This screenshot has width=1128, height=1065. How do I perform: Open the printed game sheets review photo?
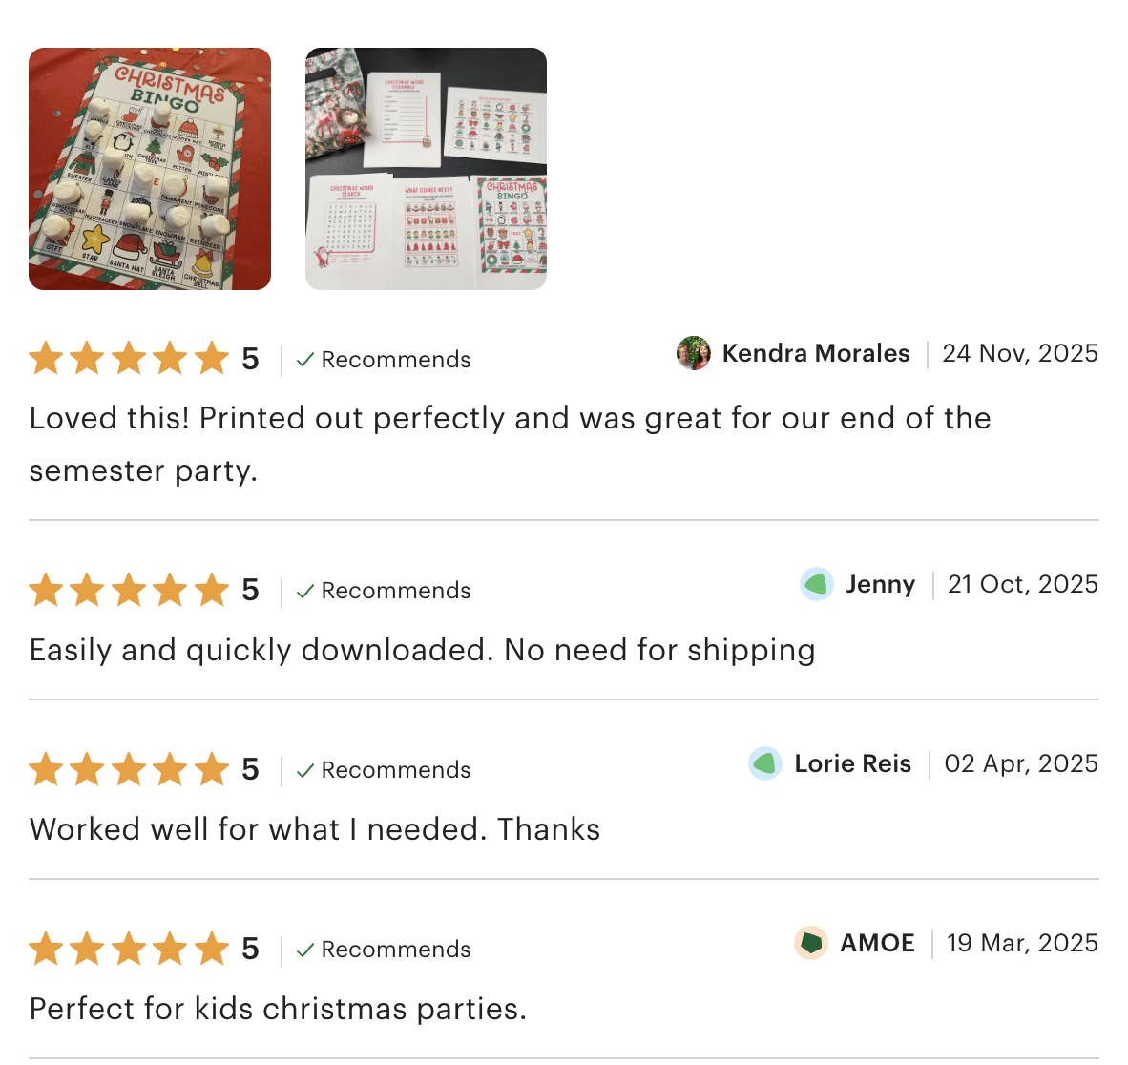[426, 169]
